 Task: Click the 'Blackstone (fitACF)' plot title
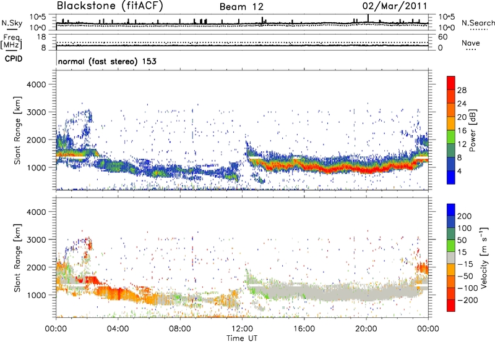point(110,6)
